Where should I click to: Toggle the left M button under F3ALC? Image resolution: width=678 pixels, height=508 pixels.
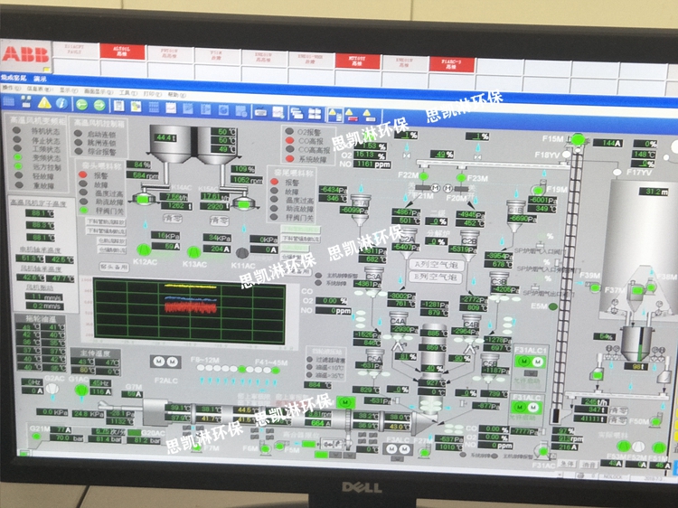(391, 449)
